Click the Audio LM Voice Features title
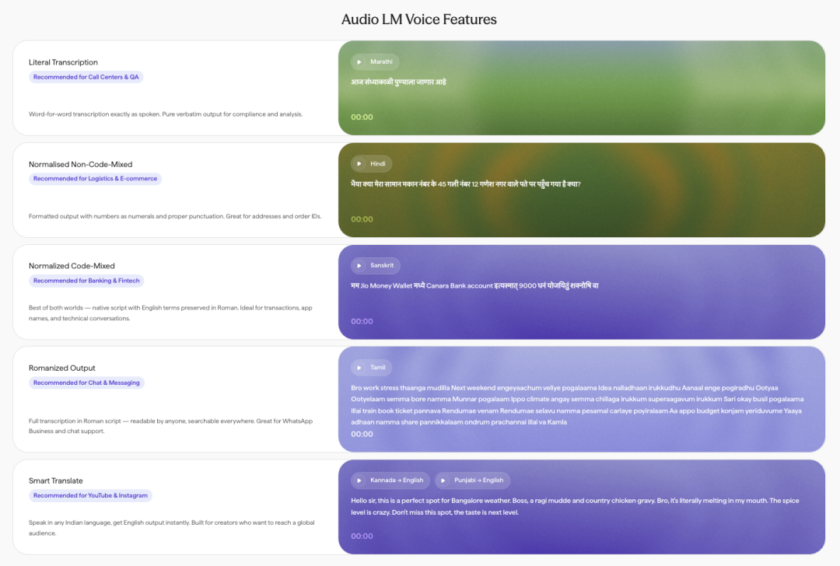Viewport: 840px width, 566px height. pyautogui.click(x=419, y=19)
